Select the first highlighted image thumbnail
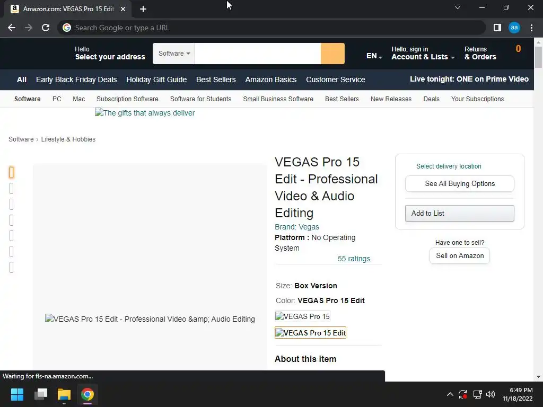 coord(12,172)
